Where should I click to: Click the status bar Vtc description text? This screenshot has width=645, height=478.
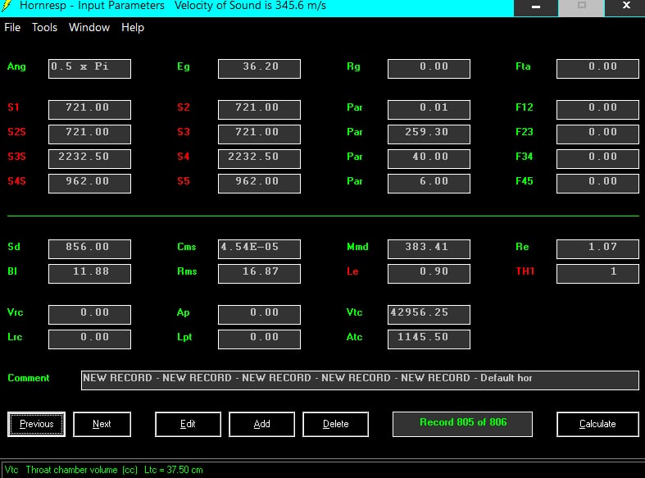click(103, 470)
